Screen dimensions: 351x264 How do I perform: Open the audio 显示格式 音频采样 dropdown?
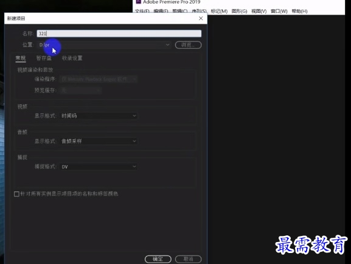pos(99,141)
